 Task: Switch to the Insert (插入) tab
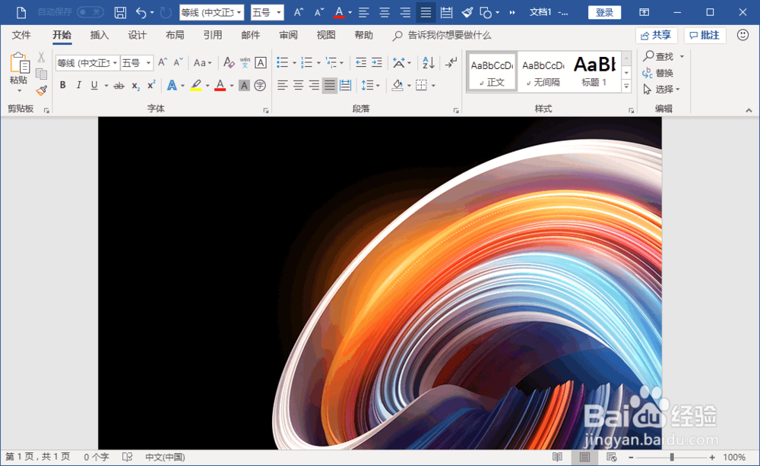(100, 36)
